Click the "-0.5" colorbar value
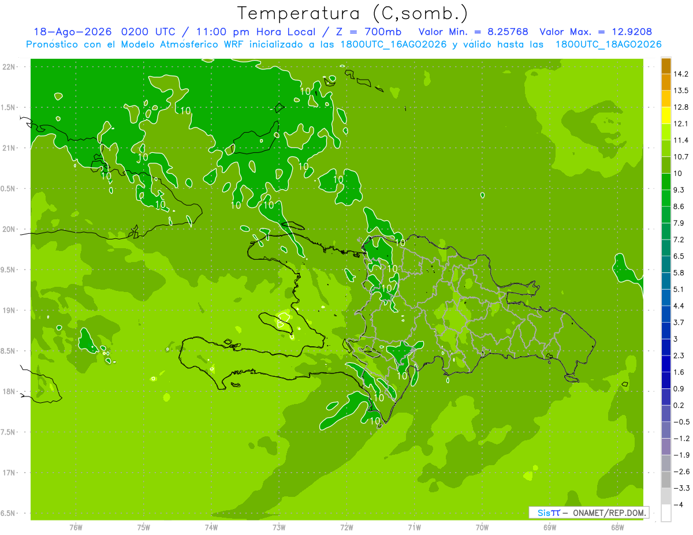This screenshot has height=535, width=693. pos(681,422)
